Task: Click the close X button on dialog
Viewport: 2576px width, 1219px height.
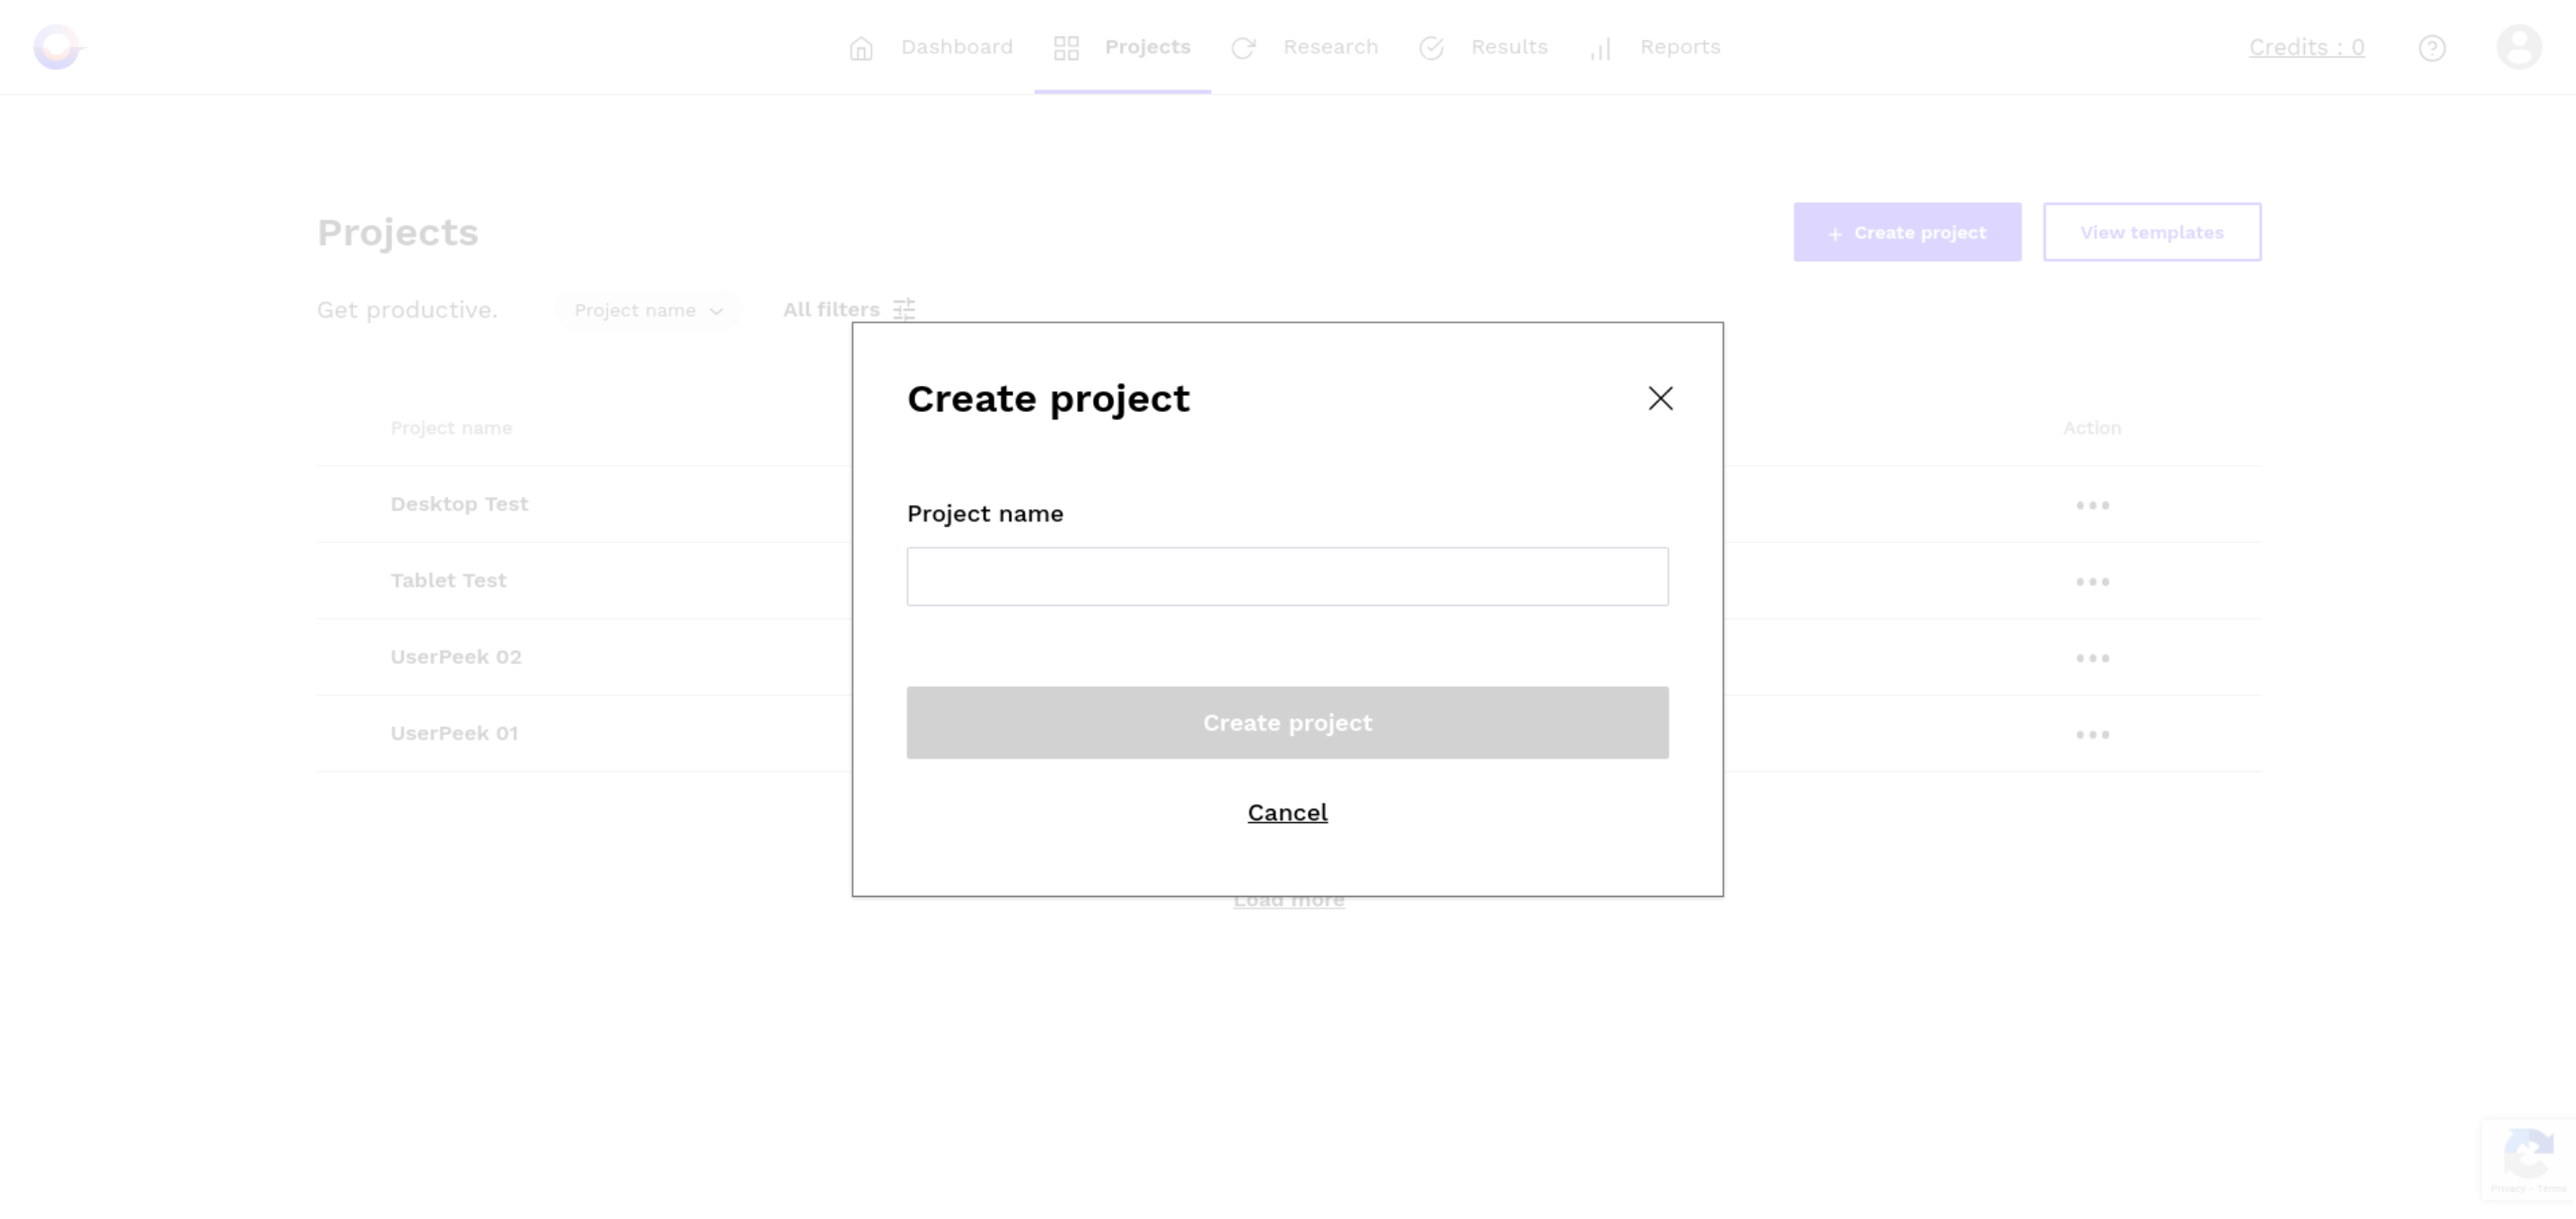Action: (x=1659, y=398)
